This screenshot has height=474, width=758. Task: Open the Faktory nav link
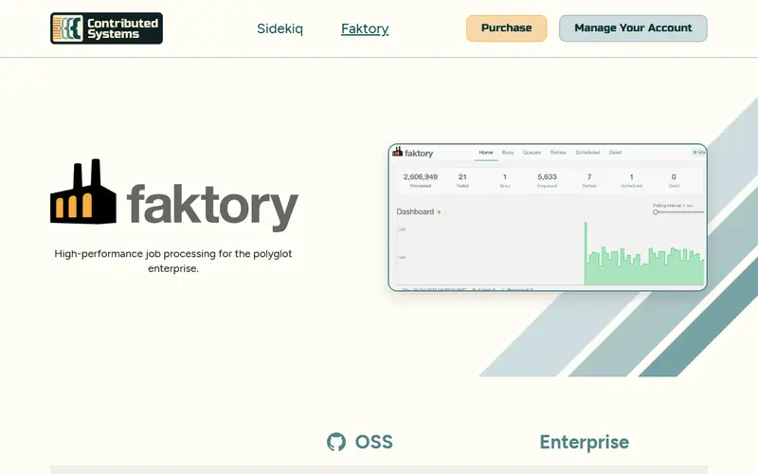365,28
